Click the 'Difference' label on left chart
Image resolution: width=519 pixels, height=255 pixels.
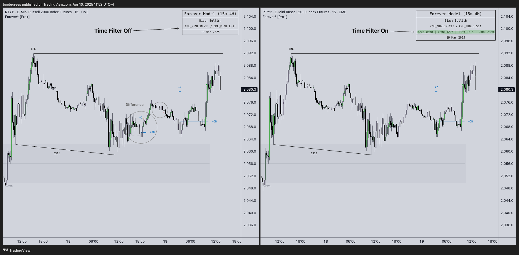click(134, 104)
